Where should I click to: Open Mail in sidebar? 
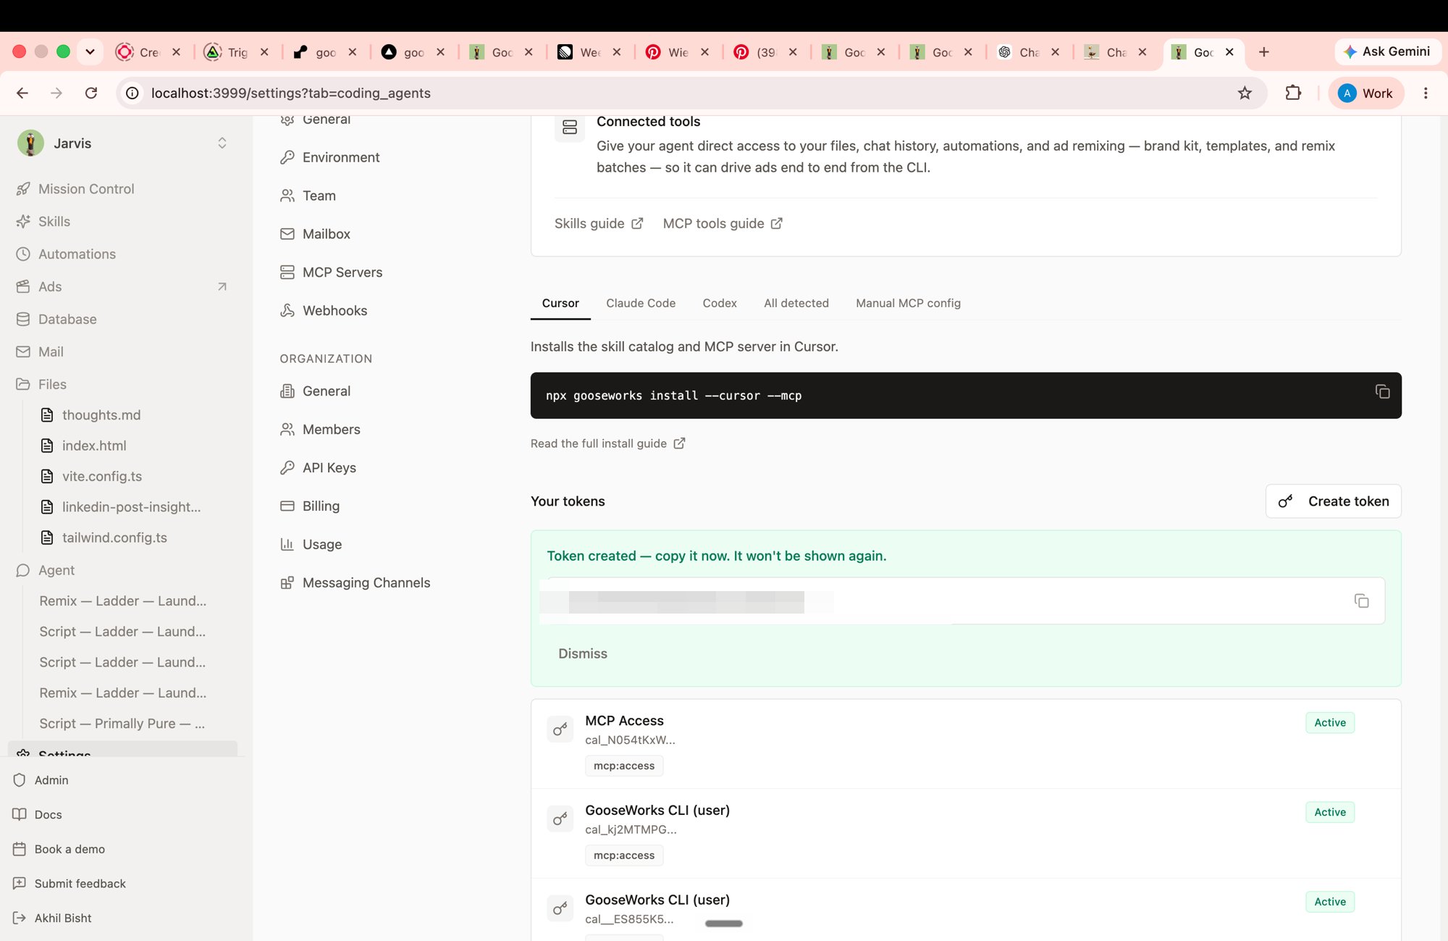(x=51, y=351)
